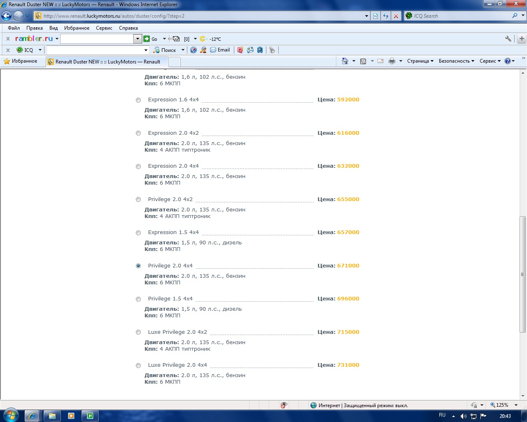The height and width of the screenshot is (422, 527).
Task: Click the weather sun icon showing -12°C
Action: [203, 39]
